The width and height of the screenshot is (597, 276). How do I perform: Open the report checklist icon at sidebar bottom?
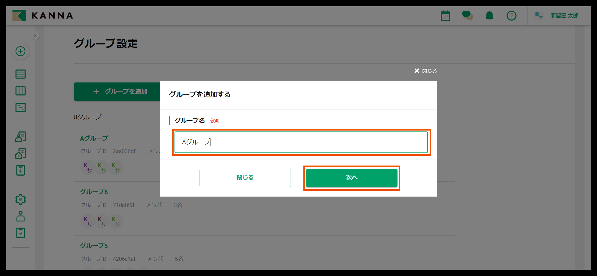click(20, 233)
